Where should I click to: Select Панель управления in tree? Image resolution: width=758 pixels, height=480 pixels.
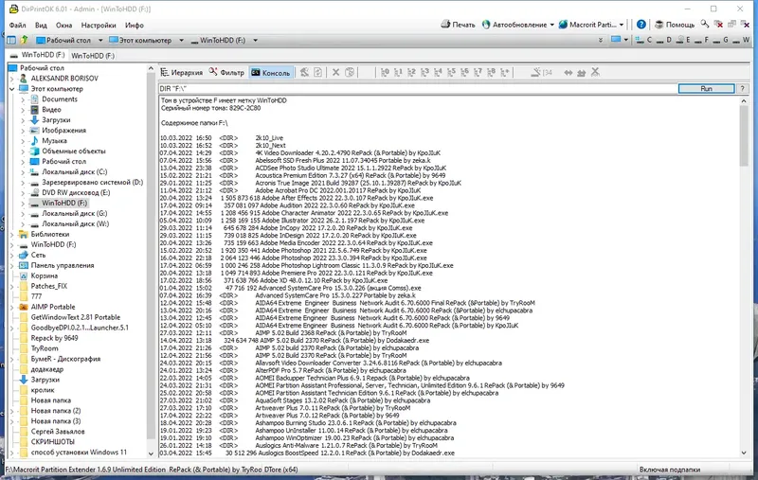tap(62, 266)
